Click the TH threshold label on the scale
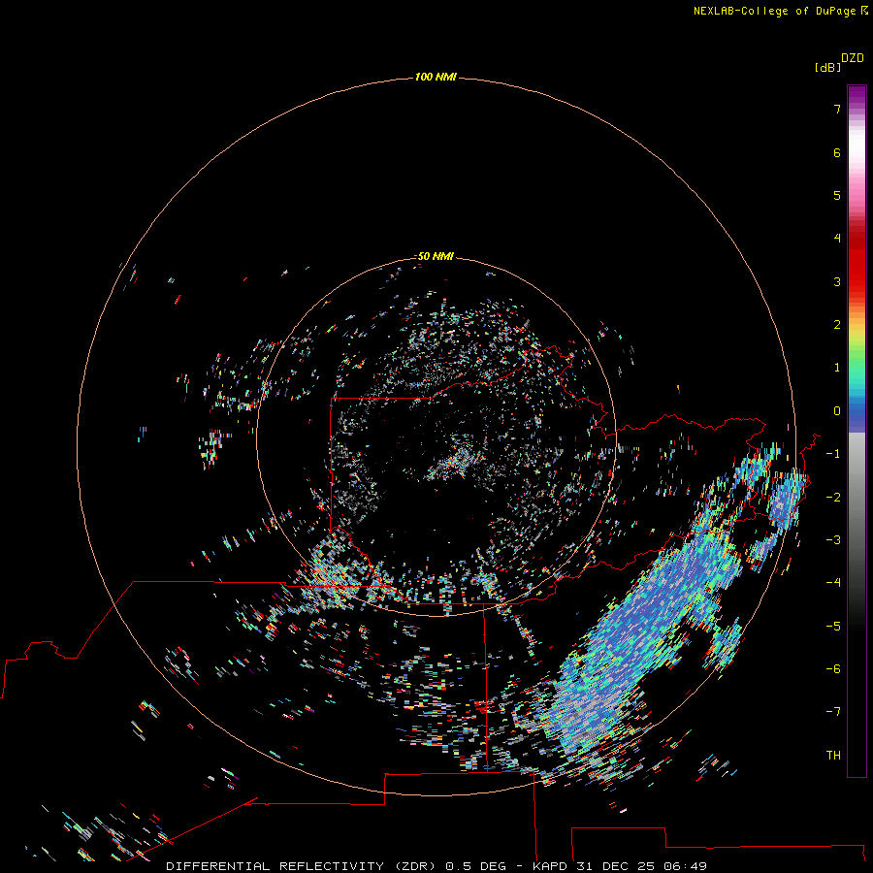The width and height of the screenshot is (873, 873). click(833, 756)
